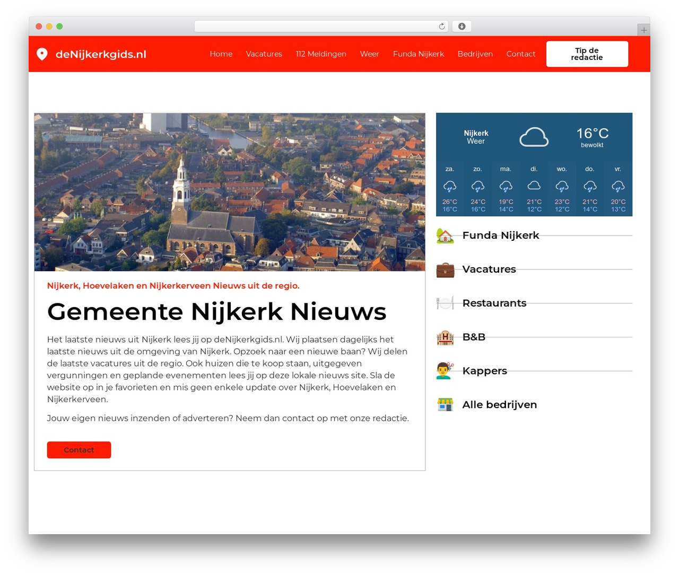
Task: Click the Gemeente Nijkerk Nieuws heading
Action: pos(217,311)
